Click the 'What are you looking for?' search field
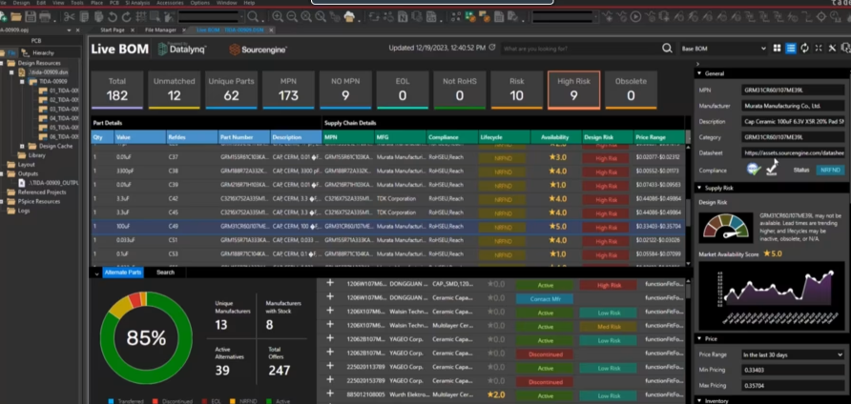This screenshot has height=404, width=851. 581,49
